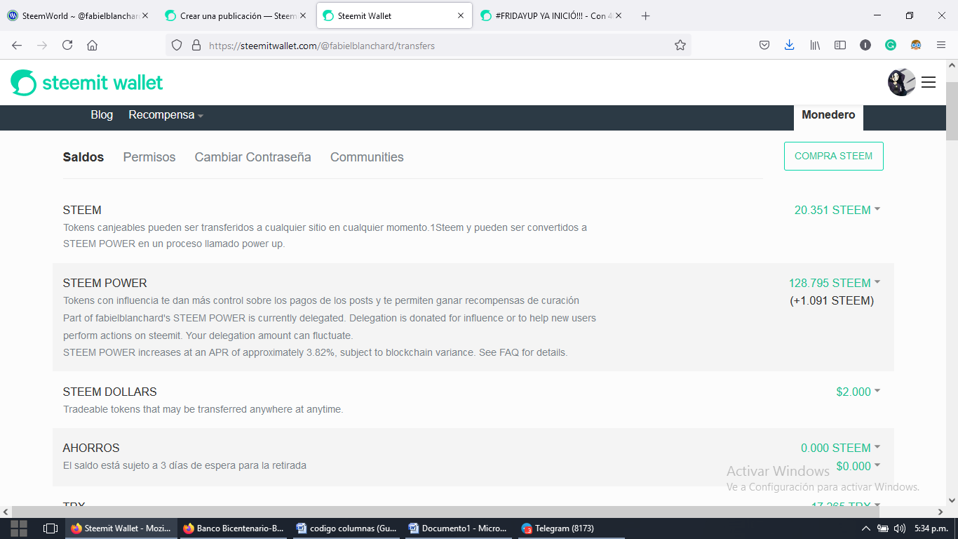Open a new browser tab
This screenshot has height=539, width=958.
click(x=646, y=15)
